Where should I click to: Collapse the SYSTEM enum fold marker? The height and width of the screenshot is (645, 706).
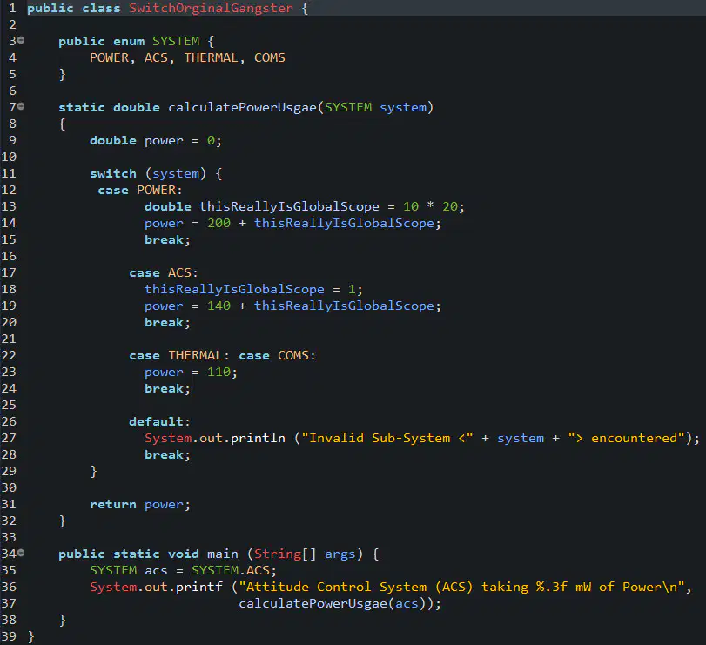pyautogui.click(x=21, y=41)
